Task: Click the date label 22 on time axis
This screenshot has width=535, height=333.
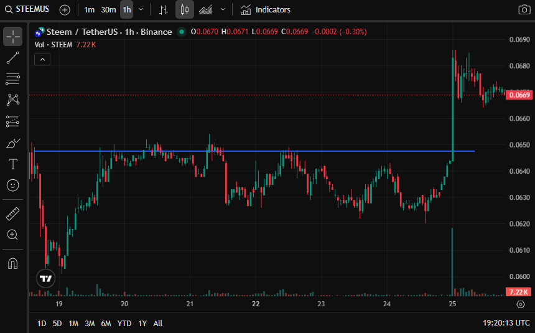Action: click(256, 304)
